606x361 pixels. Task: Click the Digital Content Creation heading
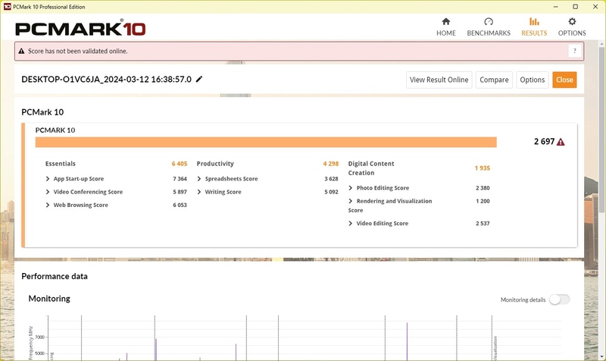(x=371, y=168)
